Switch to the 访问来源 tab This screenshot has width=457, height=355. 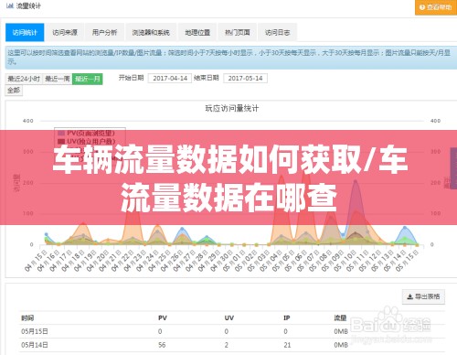(65, 32)
